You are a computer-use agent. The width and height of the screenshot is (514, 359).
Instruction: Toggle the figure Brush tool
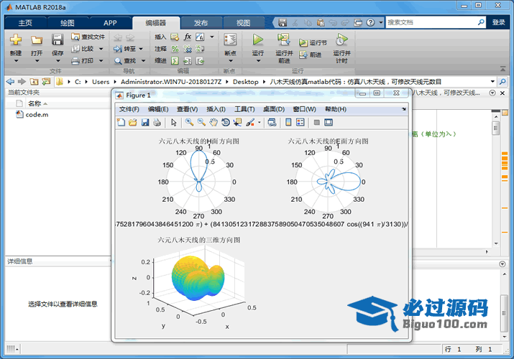(x=250, y=122)
